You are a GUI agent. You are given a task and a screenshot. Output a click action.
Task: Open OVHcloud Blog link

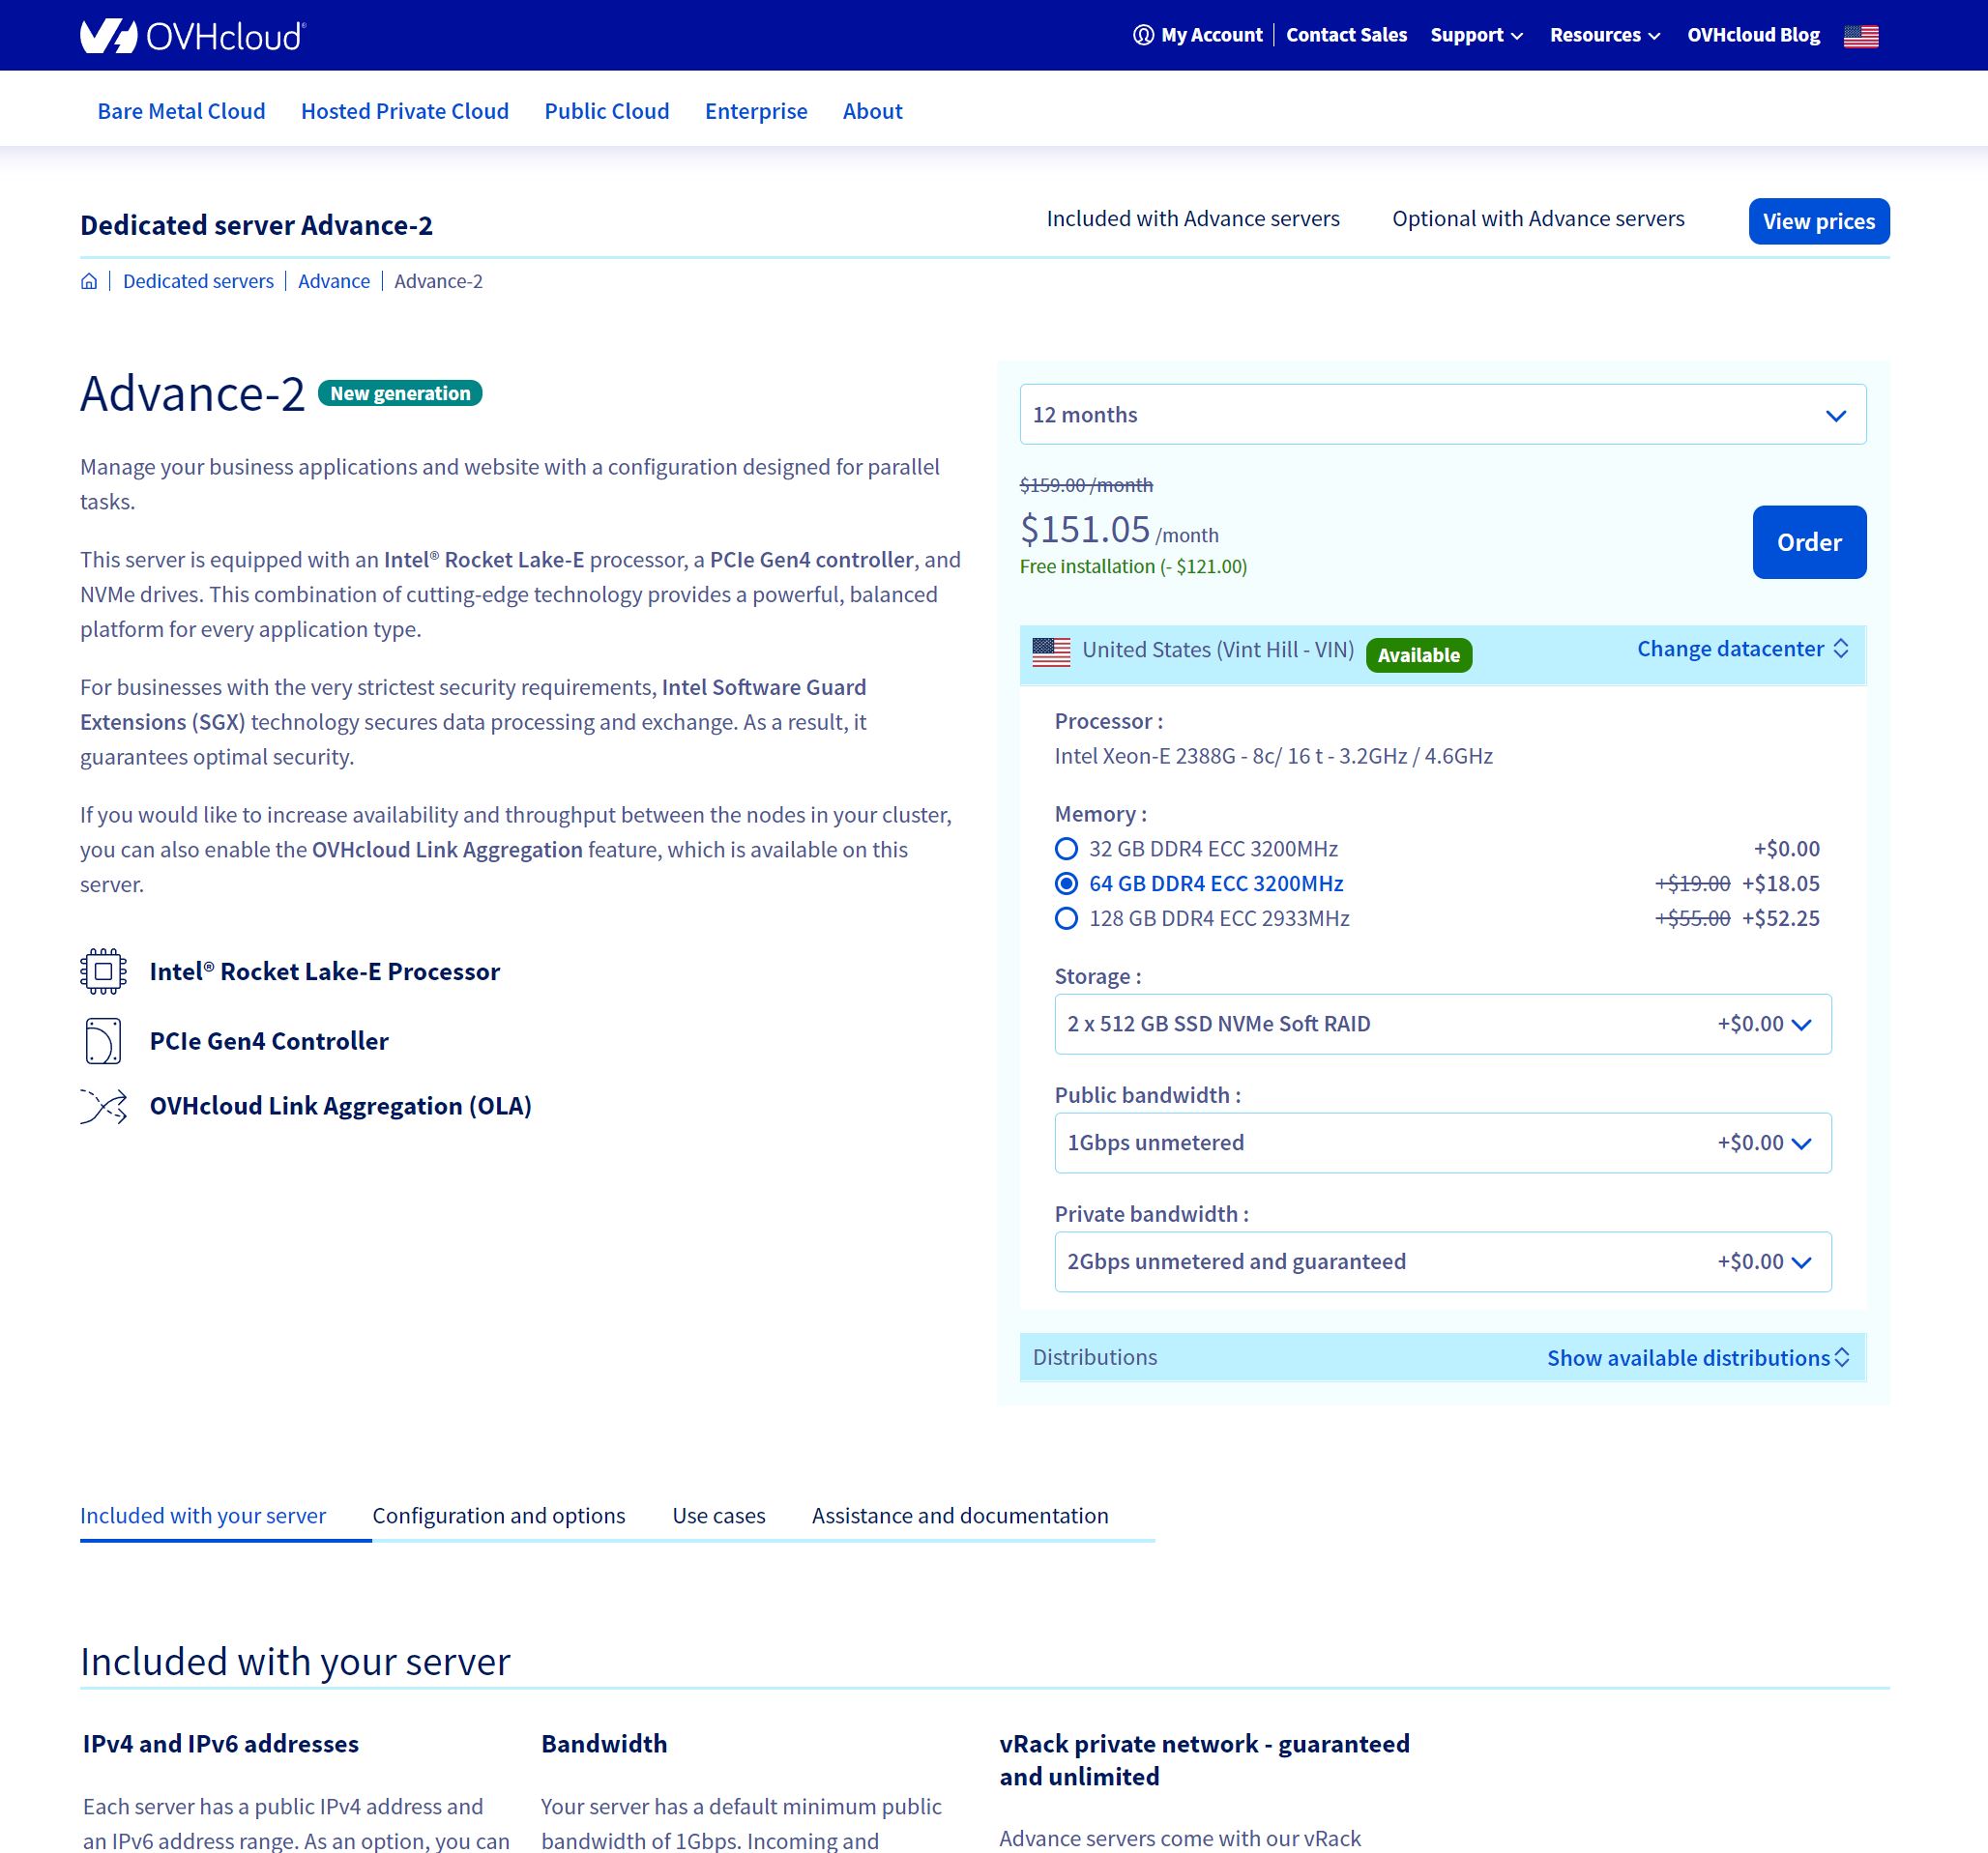click(1753, 35)
